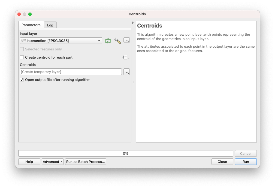Click the green iterate over layer icon

click(x=108, y=41)
